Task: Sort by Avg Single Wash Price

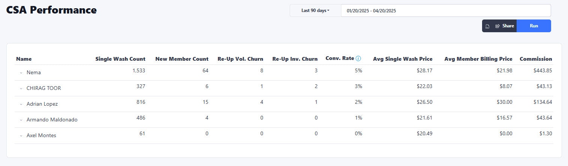Action: (x=403, y=59)
